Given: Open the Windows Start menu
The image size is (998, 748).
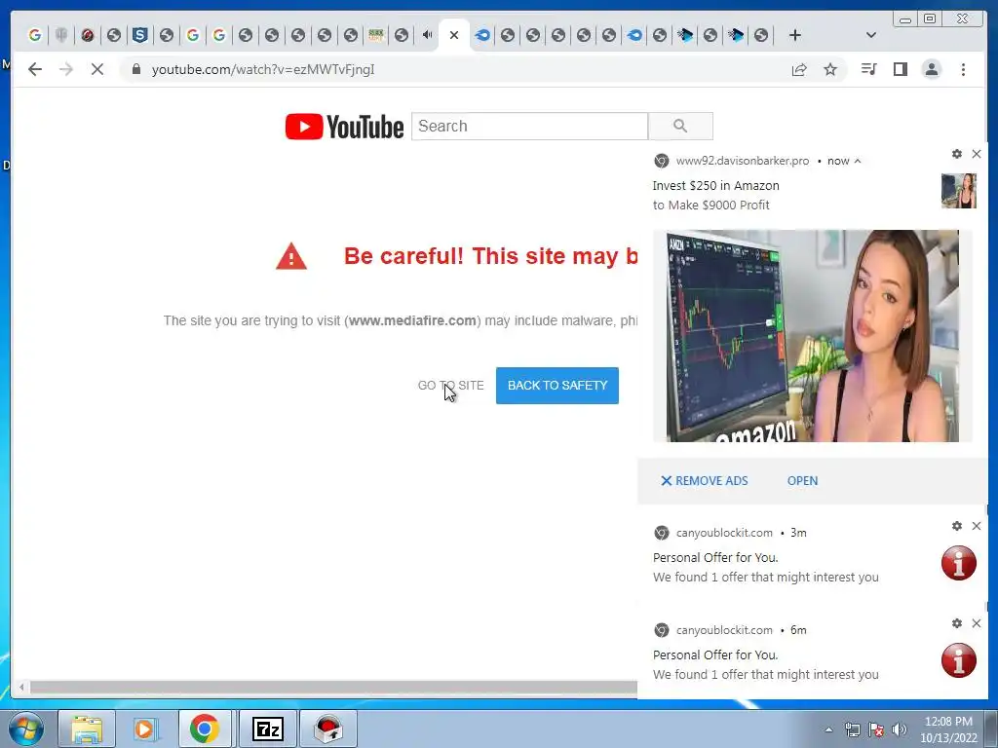Looking at the screenshot, I should click(25, 729).
